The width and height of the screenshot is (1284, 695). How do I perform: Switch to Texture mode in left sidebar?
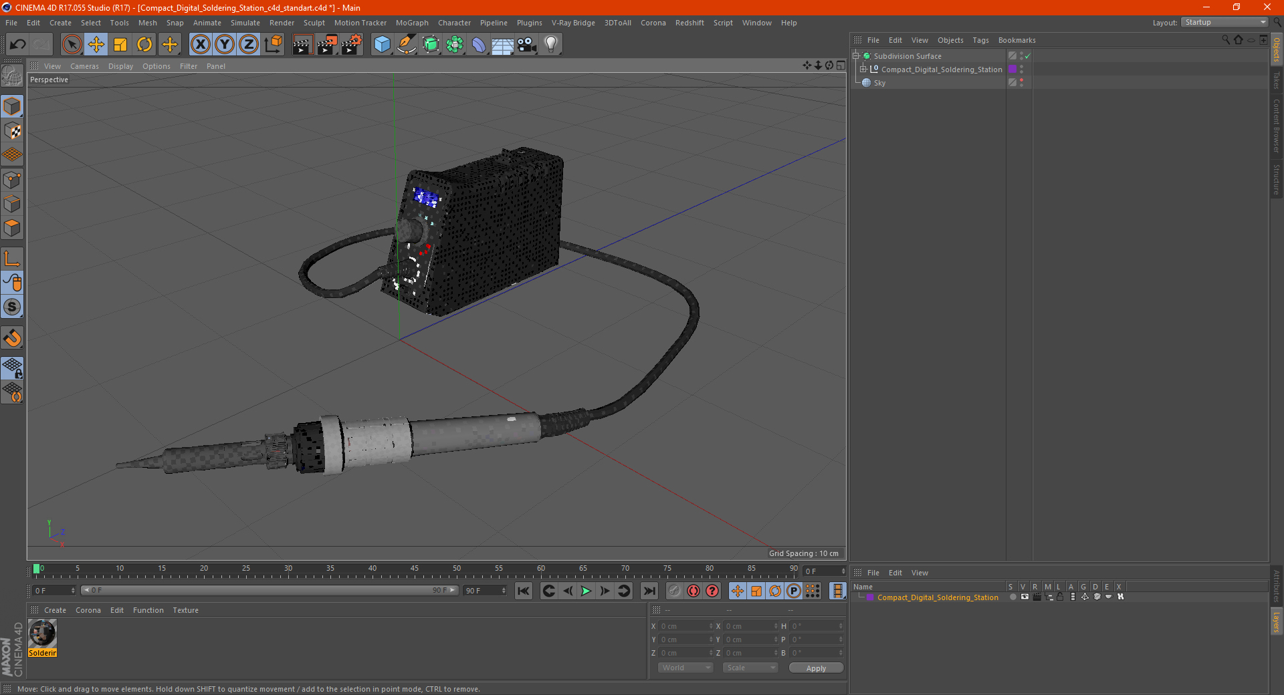[x=12, y=131]
